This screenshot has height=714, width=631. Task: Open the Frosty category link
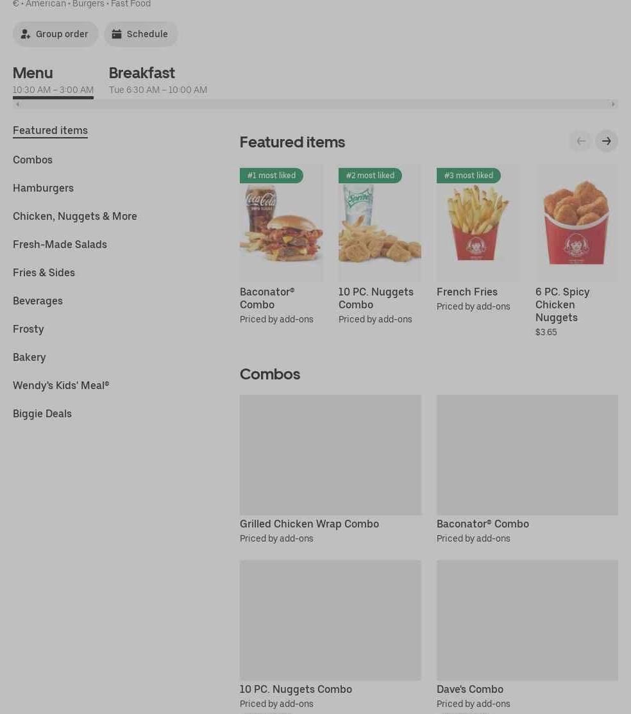[x=28, y=329]
